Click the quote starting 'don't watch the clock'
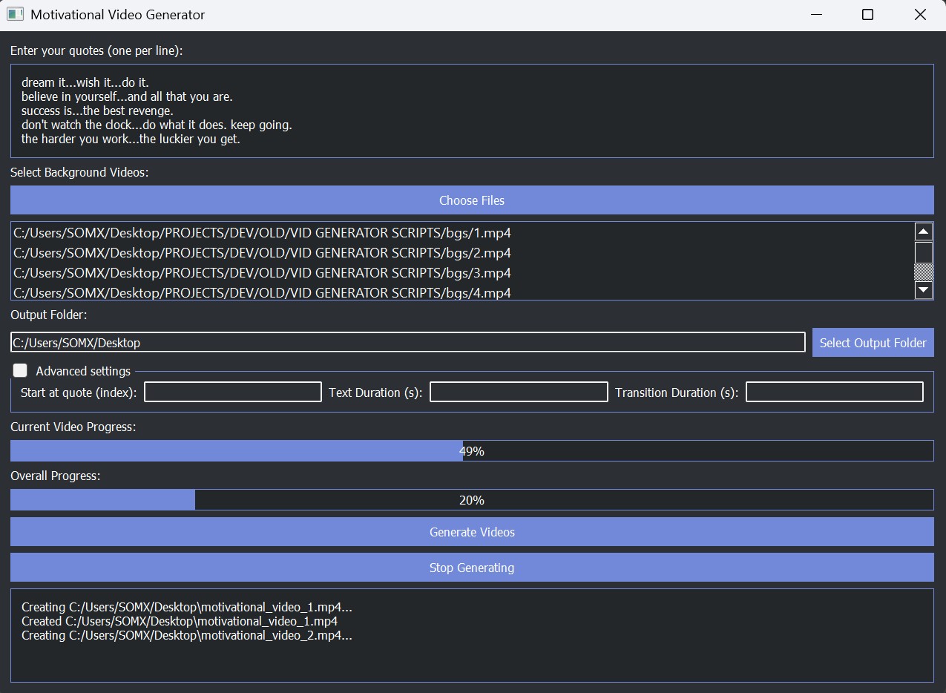Screen dimensions: 946x693 pos(157,125)
